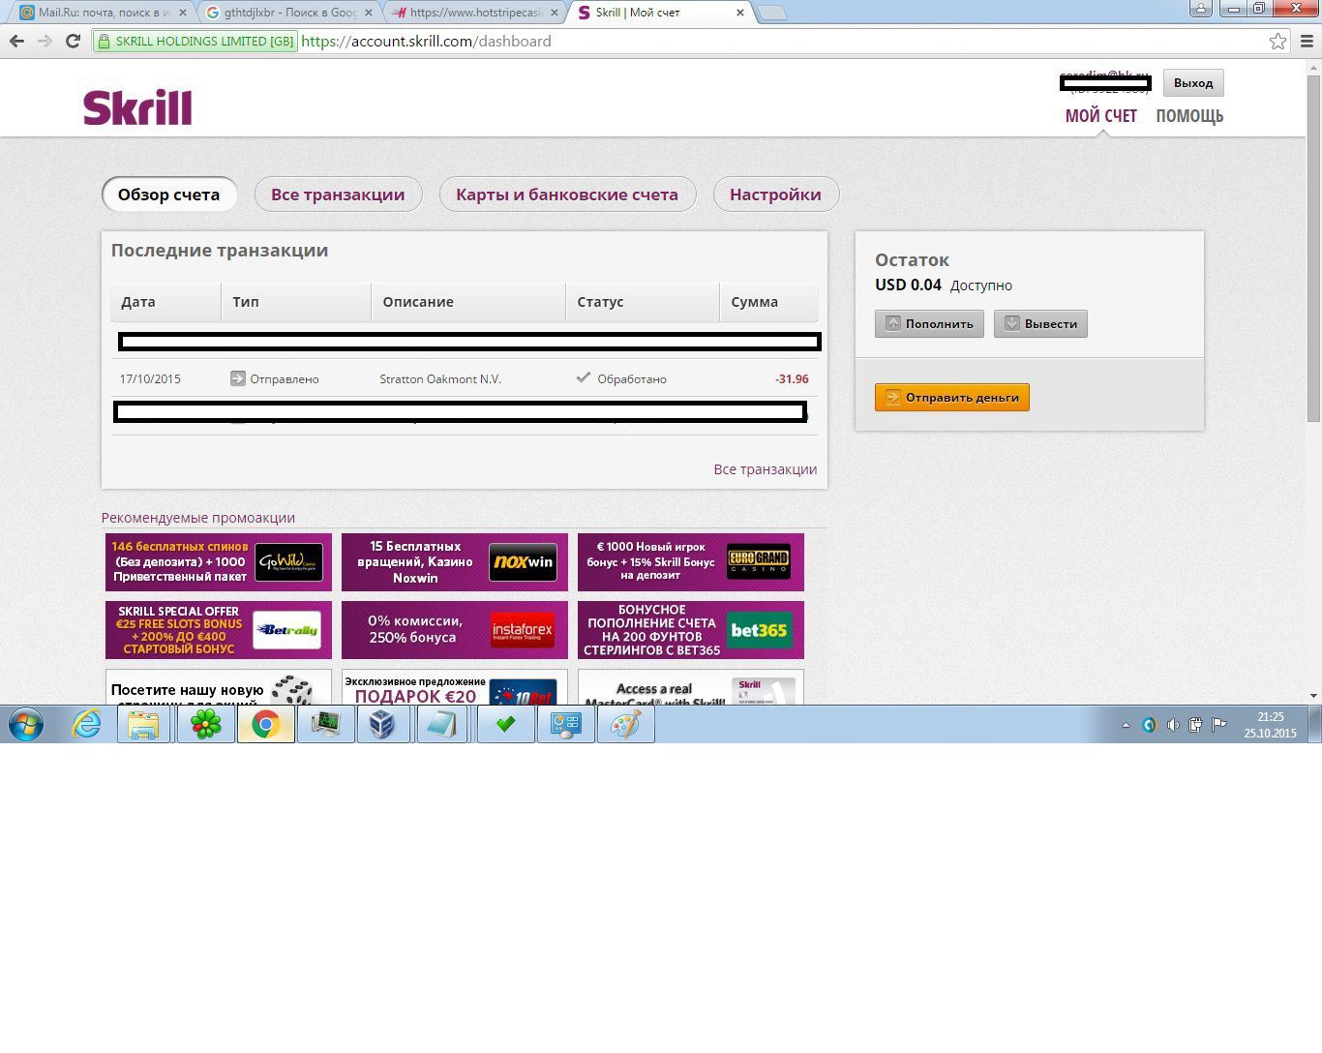Go back using the browser back arrow

click(16, 42)
